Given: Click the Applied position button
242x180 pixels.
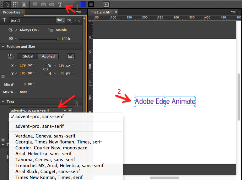Looking at the screenshot, I should pyautogui.click(x=48, y=56).
